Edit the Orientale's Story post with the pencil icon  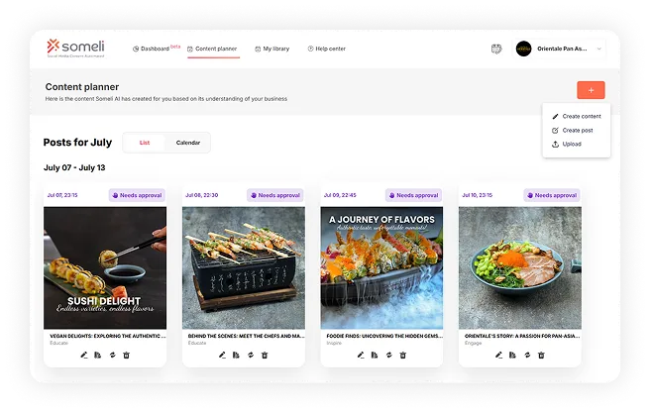click(x=498, y=355)
